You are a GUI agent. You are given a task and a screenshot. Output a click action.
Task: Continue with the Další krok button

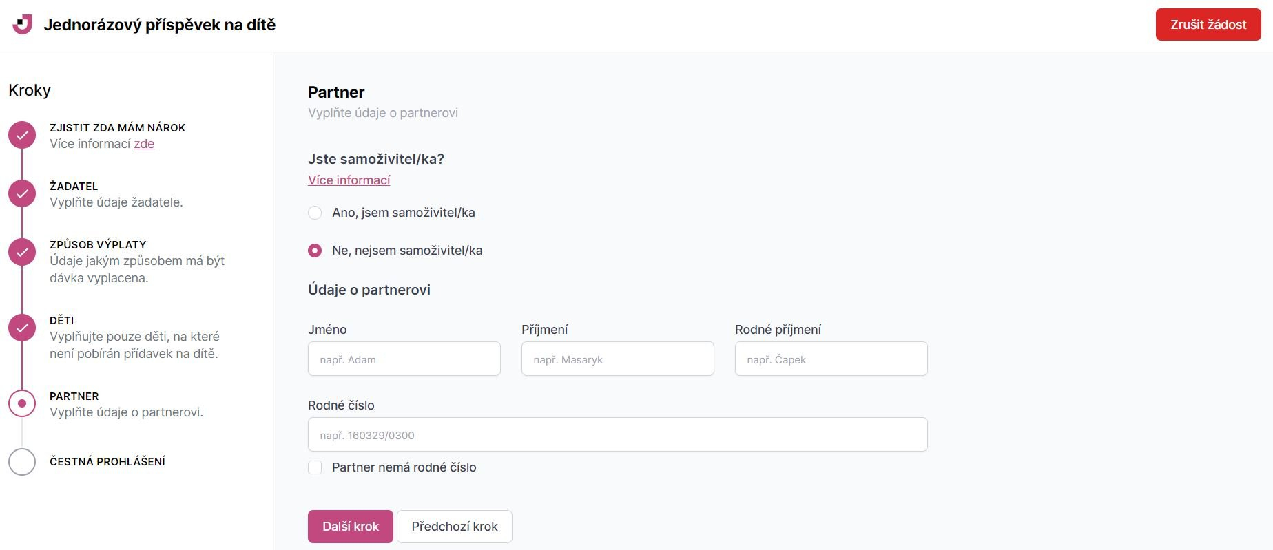[x=350, y=527]
